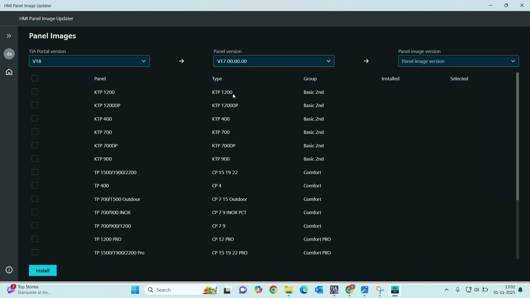This screenshot has height=298, width=530.
Task: Open second Chrome profile icon on taskbar
Action: [349, 290]
